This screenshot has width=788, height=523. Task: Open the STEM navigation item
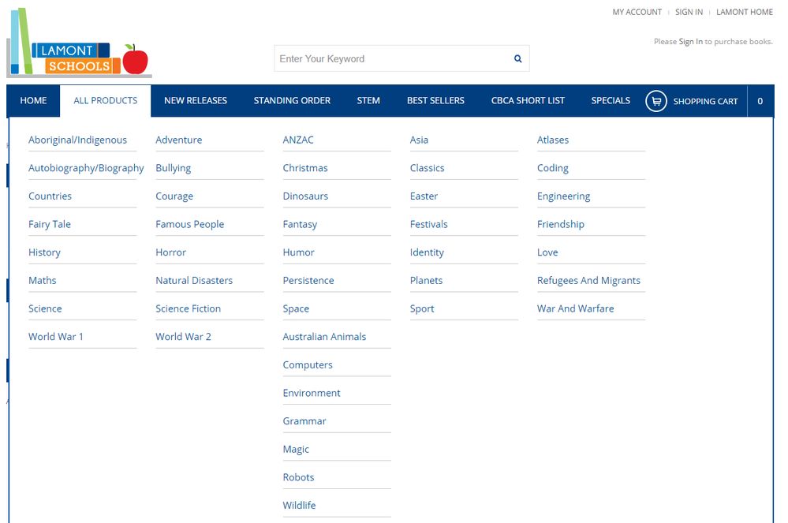368,101
